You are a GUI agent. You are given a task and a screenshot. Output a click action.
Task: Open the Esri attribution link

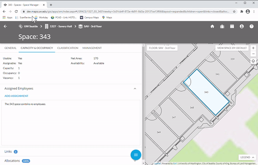[x=175, y=164]
